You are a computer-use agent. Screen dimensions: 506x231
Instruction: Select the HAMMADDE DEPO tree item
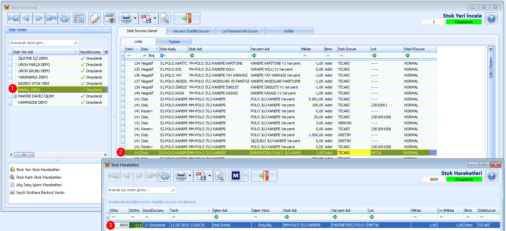[33, 102]
